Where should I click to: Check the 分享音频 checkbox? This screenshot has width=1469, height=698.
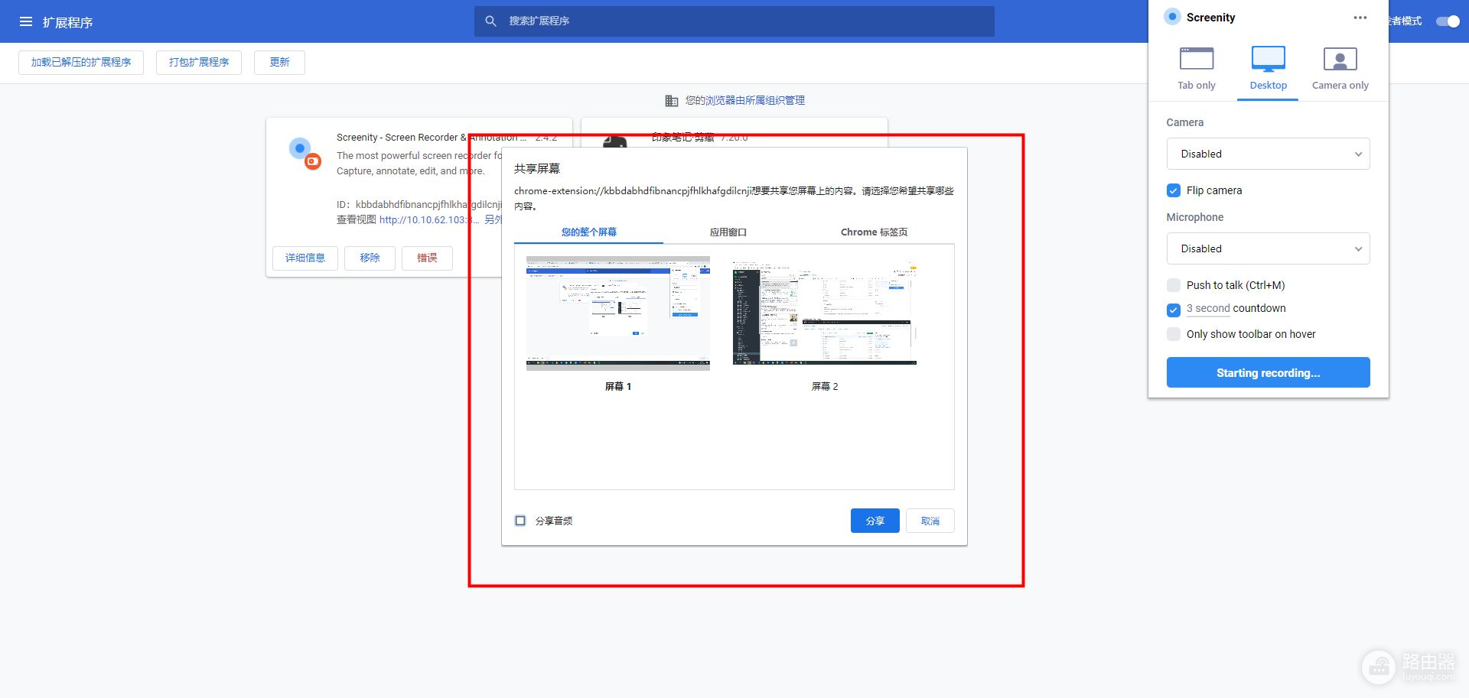pyautogui.click(x=520, y=521)
